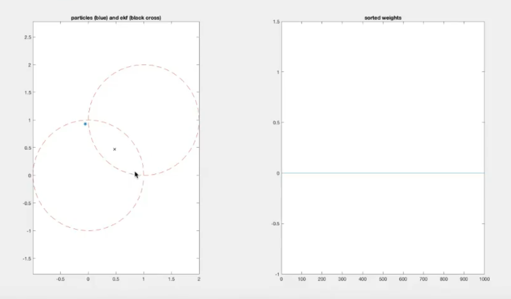Click the 2.5 y-axis label on left plot
The height and width of the screenshot is (299, 511).
click(28, 37)
